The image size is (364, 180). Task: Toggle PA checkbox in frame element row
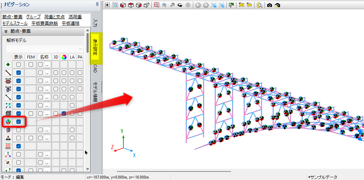[x=80, y=73]
